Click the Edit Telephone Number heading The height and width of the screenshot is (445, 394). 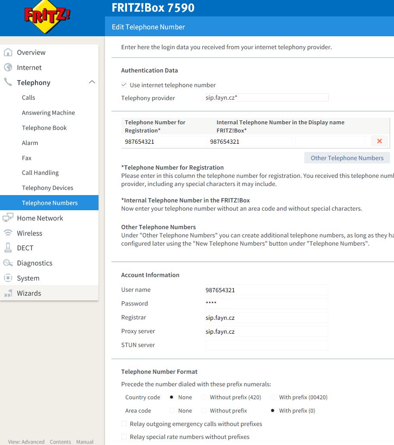(148, 27)
